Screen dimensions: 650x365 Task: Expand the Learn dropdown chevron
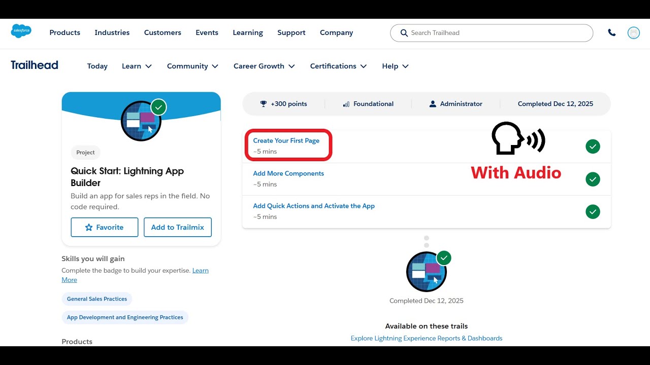149,66
